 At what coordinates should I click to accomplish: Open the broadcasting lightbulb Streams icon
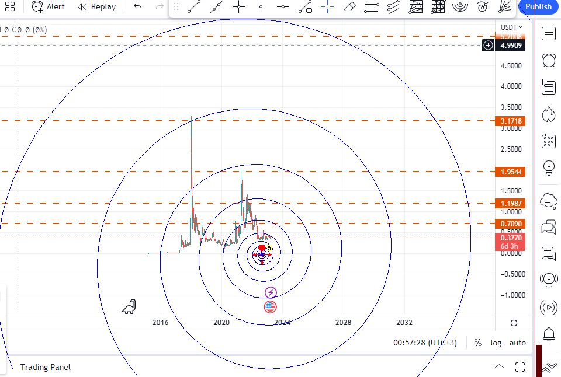tap(549, 281)
